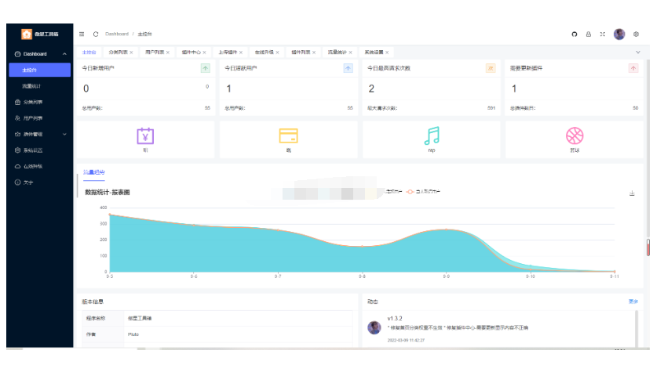The width and height of the screenshot is (653, 372).
Task: Click the purple yen calendar icon card
Action: (x=145, y=136)
